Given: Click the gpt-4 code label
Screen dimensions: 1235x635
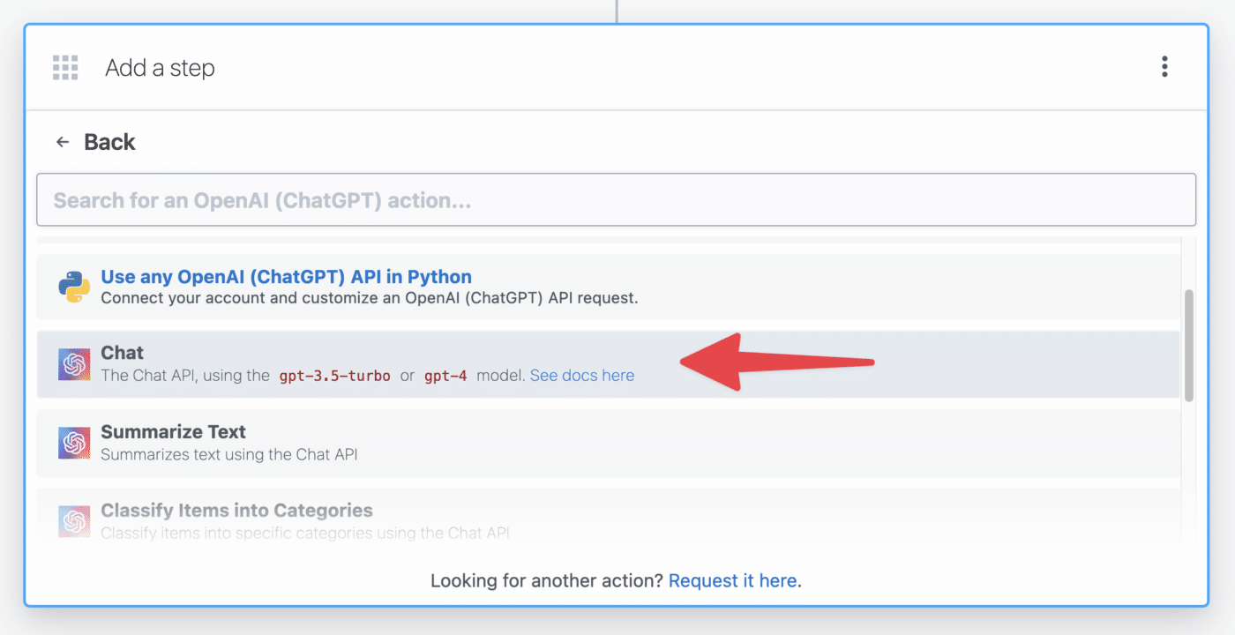Looking at the screenshot, I should click(445, 375).
